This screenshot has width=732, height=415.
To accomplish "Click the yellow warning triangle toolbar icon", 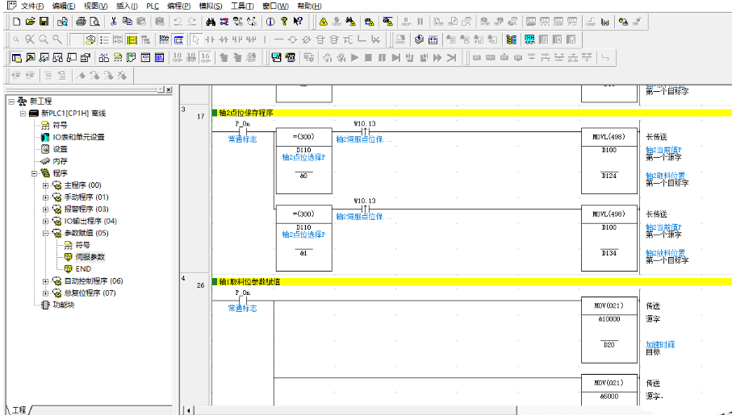I will tap(323, 21).
